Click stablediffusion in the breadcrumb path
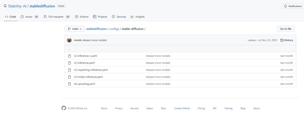Viewport: 304px width, 122px height. point(96,29)
